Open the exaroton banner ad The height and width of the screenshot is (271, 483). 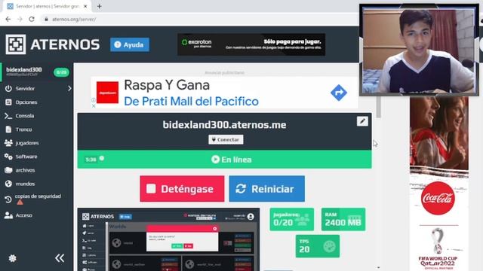pyautogui.click(x=251, y=44)
